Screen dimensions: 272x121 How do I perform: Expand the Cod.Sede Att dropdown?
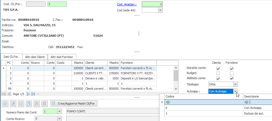(x=160, y=10)
